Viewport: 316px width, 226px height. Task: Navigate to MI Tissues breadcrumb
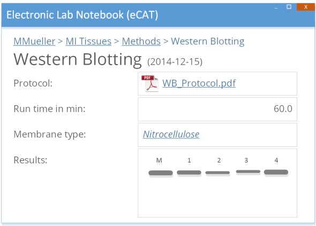(x=88, y=42)
